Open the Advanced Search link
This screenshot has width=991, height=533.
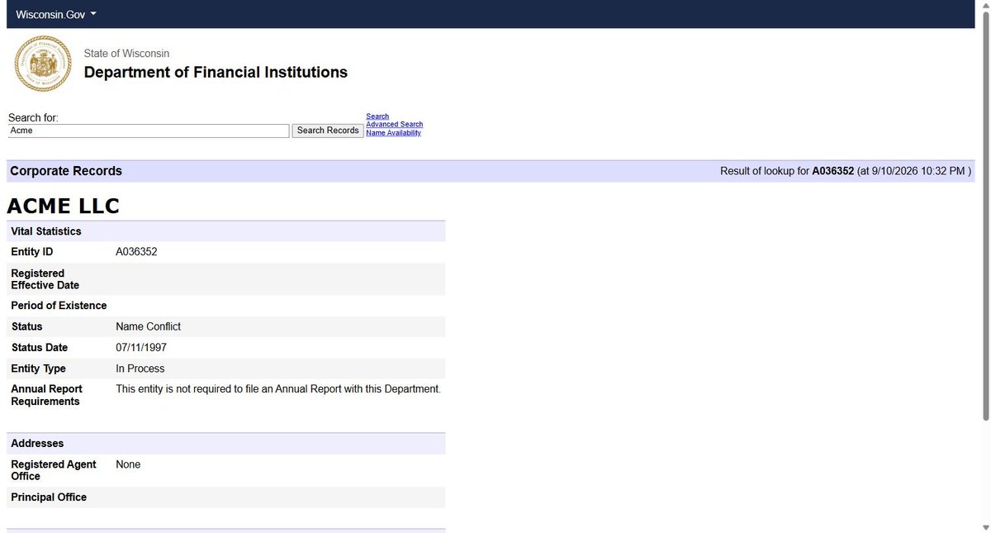pyautogui.click(x=394, y=125)
